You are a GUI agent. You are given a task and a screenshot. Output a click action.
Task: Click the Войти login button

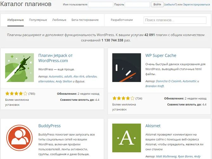click(157, 4)
